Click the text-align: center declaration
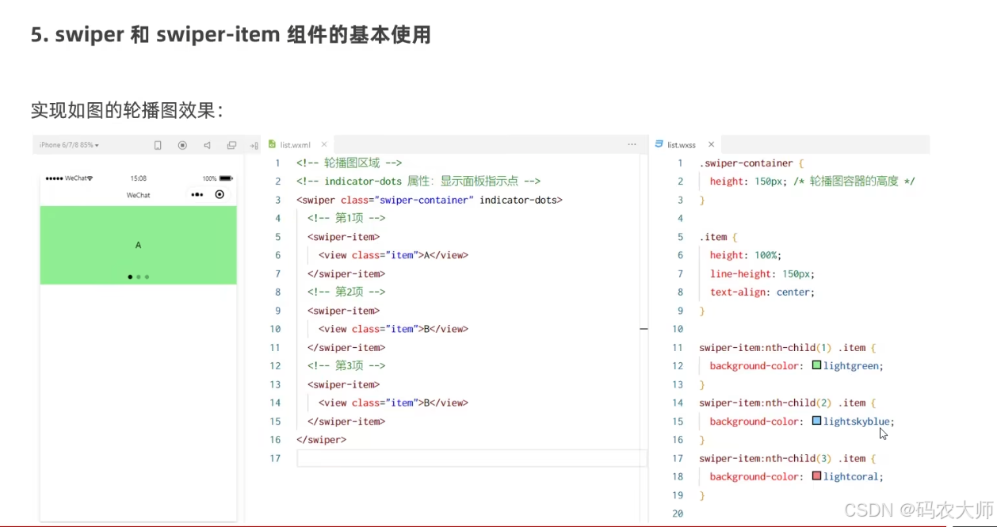The image size is (997, 527). point(762,292)
